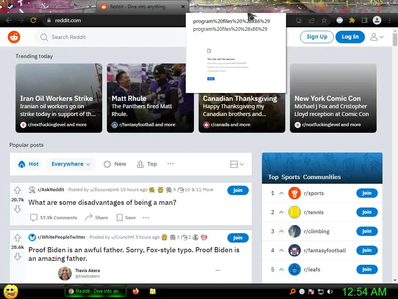Open r/WhitePeopleTwitter subreddit link
This screenshot has width=398, height=299.
pos(61,237)
